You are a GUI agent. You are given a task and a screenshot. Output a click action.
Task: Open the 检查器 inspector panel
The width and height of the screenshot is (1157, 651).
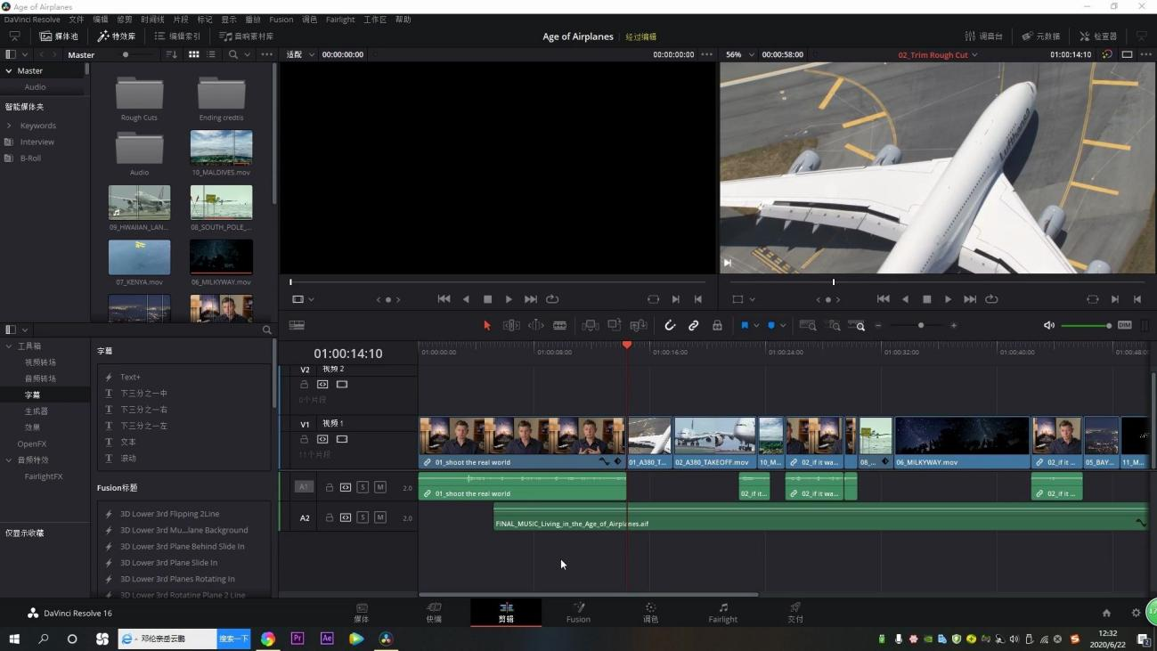click(x=1098, y=37)
